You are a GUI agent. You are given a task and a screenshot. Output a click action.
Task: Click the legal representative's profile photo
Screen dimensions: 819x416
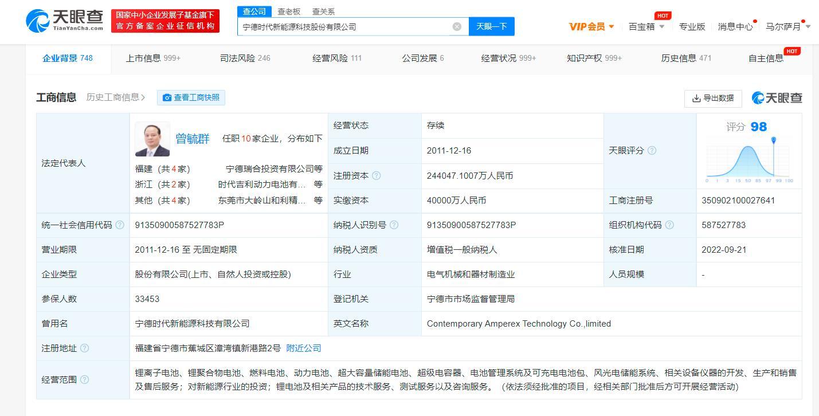(152, 139)
